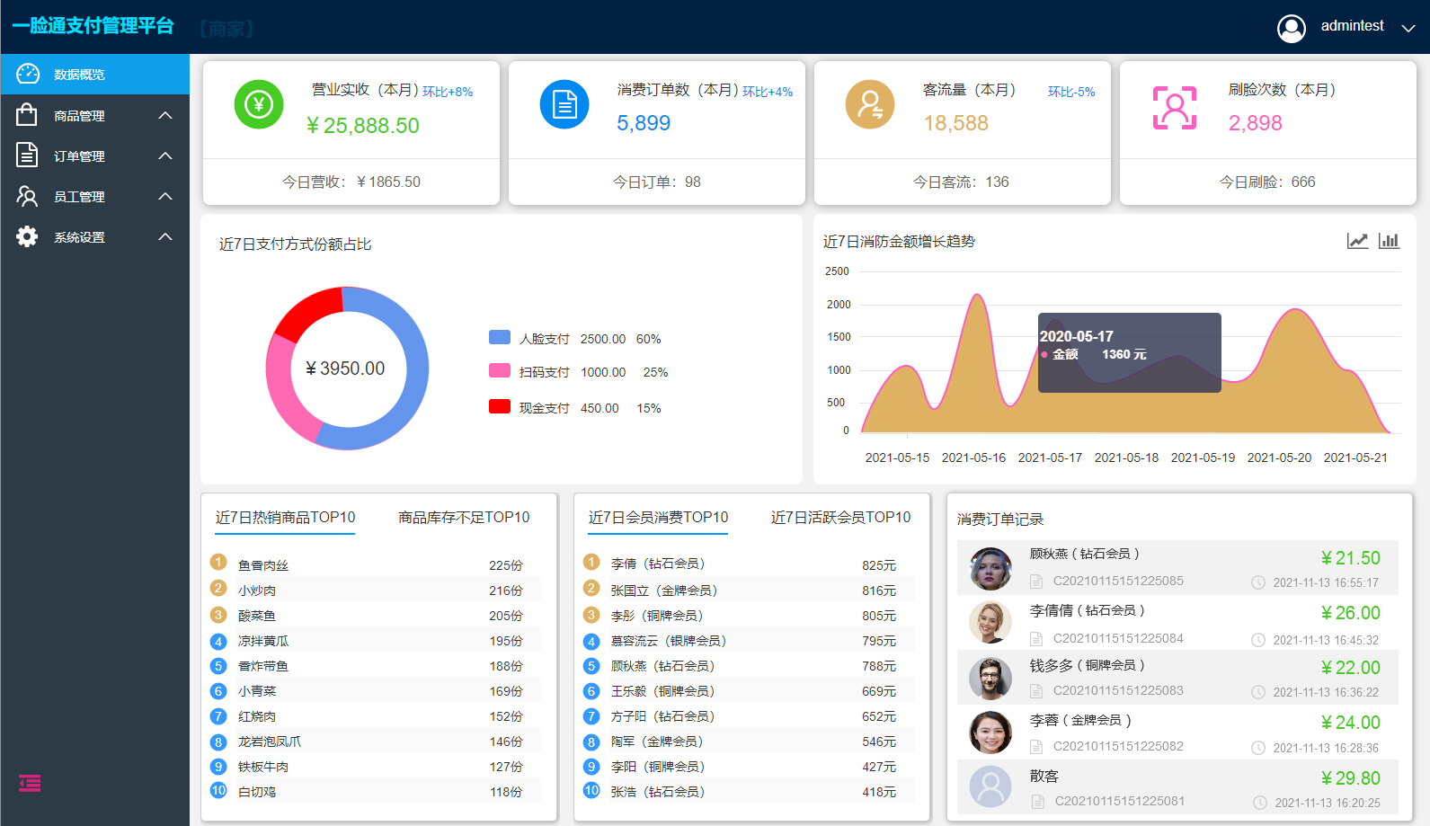Screen dimensions: 1430x826
Task: Click the admintest user avatar icon
Action: 1292,29
